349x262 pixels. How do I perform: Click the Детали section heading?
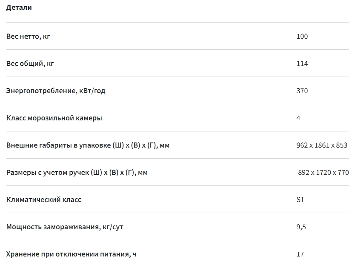pos(19,8)
